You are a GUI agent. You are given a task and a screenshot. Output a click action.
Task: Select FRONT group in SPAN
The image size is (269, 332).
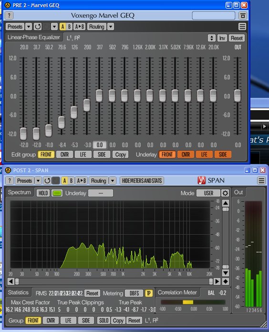[33, 321]
